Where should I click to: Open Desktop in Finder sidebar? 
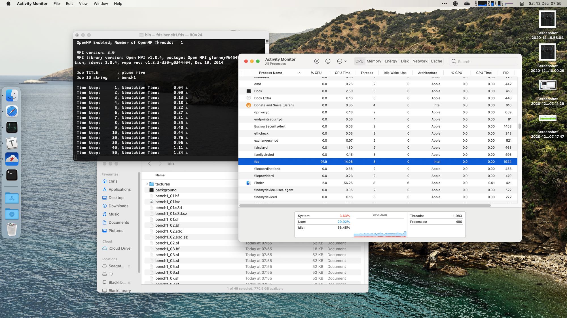pos(116,198)
